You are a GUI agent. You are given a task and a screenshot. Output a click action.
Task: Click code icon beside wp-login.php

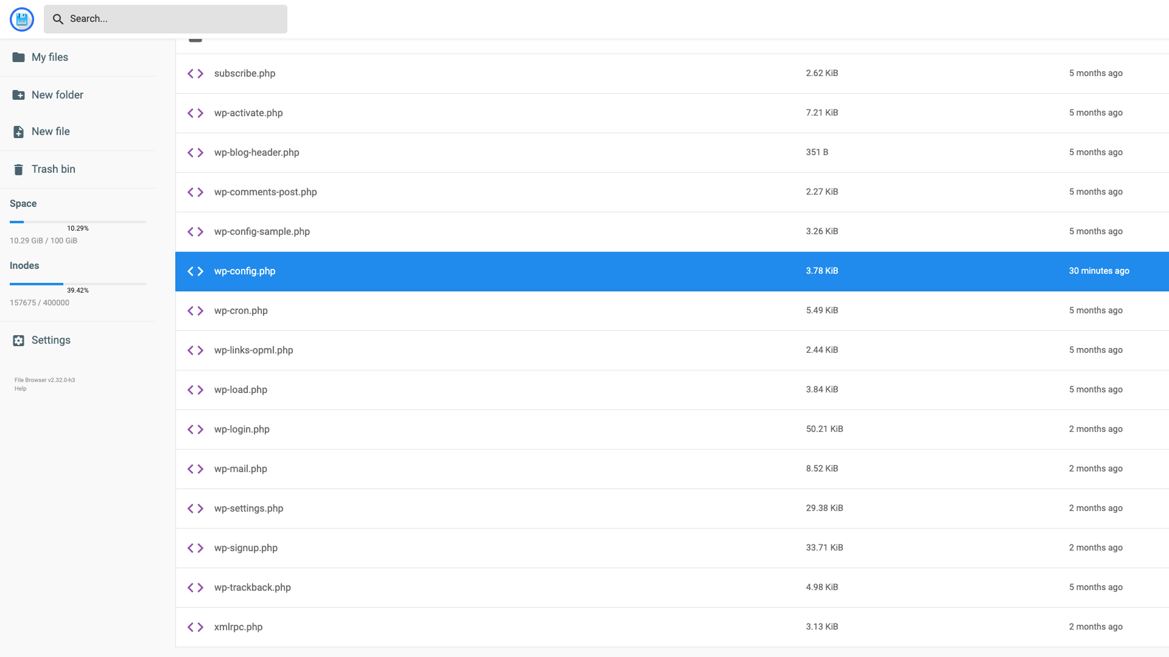[x=195, y=429]
